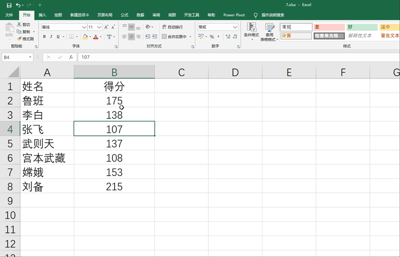Toggle Bold formatting

pyautogui.click(x=44, y=36)
